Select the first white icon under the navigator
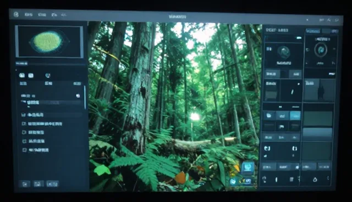 click(22, 75)
